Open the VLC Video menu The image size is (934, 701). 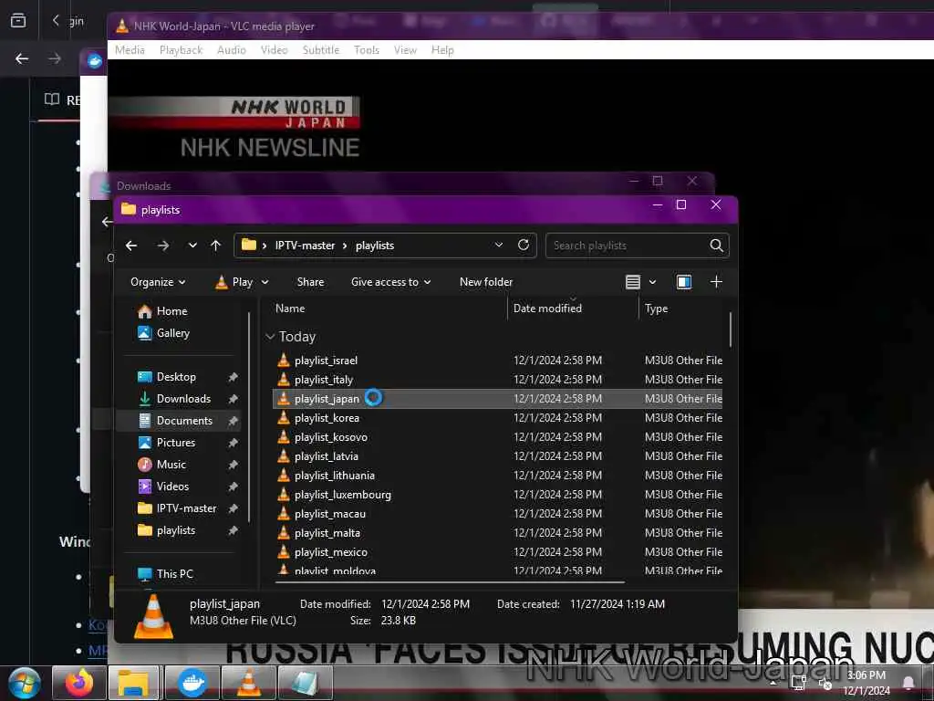274,50
